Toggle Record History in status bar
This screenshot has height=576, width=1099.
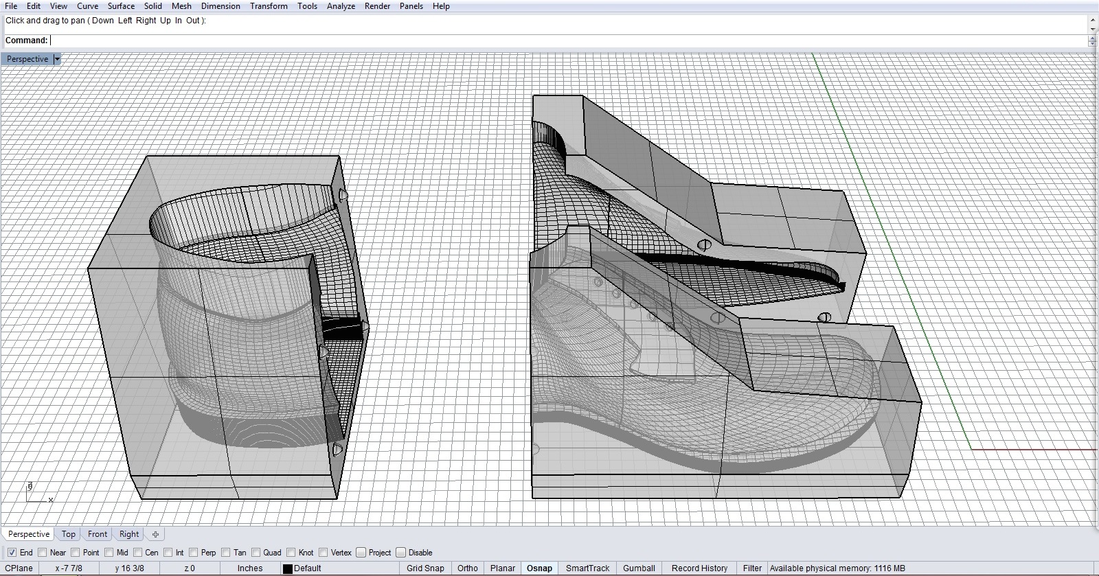(x=699, y=568)
